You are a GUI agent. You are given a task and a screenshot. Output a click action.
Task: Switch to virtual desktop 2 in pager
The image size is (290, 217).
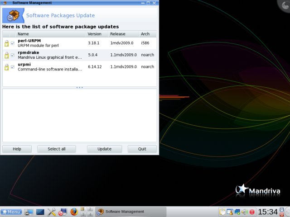[x=90, y=209]
